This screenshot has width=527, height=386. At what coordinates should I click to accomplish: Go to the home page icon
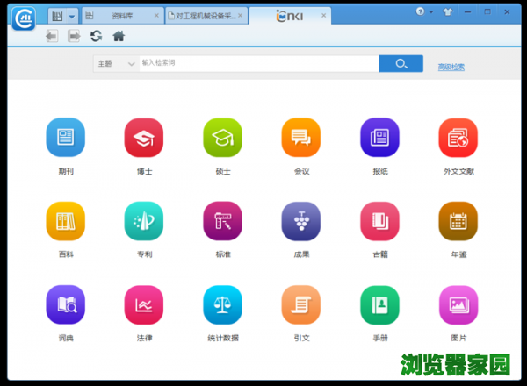(119, 36)
